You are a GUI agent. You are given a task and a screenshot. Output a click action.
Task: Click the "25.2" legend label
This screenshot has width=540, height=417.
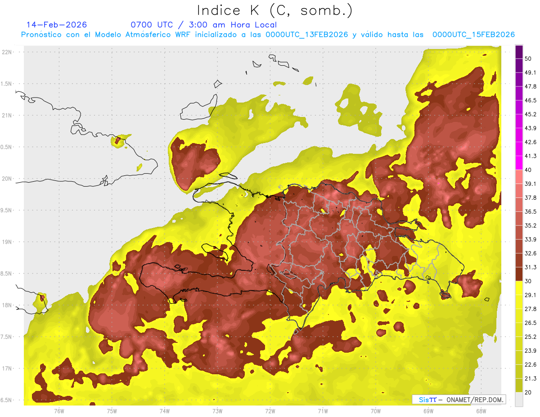click(531, 337)
